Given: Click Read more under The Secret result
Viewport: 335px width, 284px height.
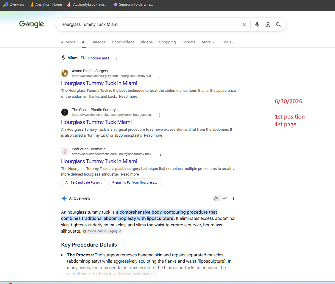Looking at the screenshot, I should [153, 135].
